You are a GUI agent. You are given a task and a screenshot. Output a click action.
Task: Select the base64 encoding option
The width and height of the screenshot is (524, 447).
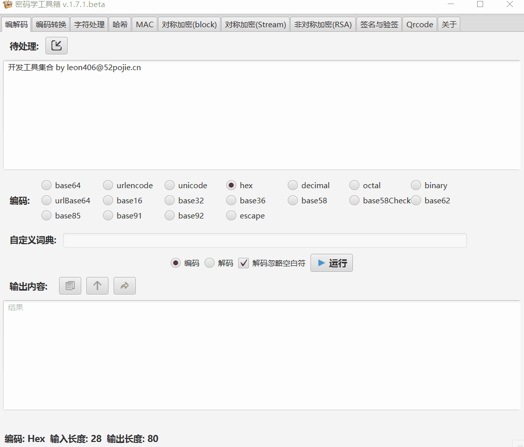pyautogui.click(x=46, y=185)
